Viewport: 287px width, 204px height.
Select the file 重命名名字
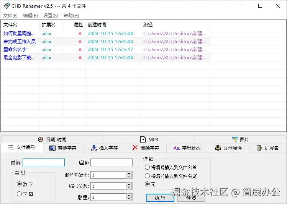click(x=15, y=50)
